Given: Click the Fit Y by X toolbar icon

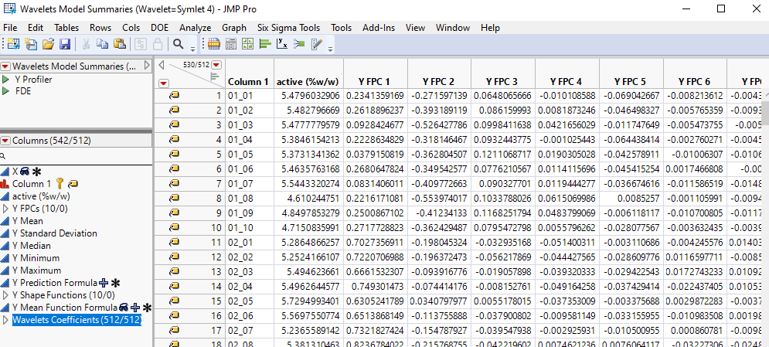Looking at the screenshot, I should 282,44.
